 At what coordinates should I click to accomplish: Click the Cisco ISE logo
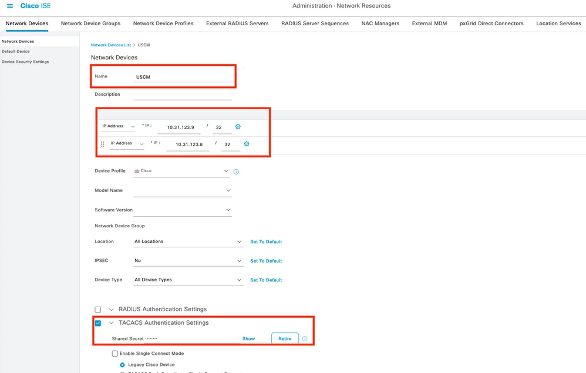tap(34, 5)
